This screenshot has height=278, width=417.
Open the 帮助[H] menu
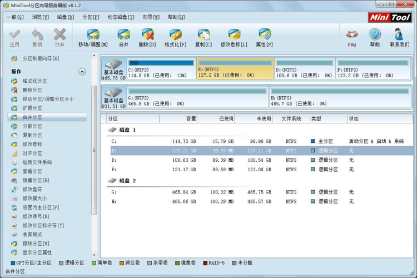[x=176, y=17]
